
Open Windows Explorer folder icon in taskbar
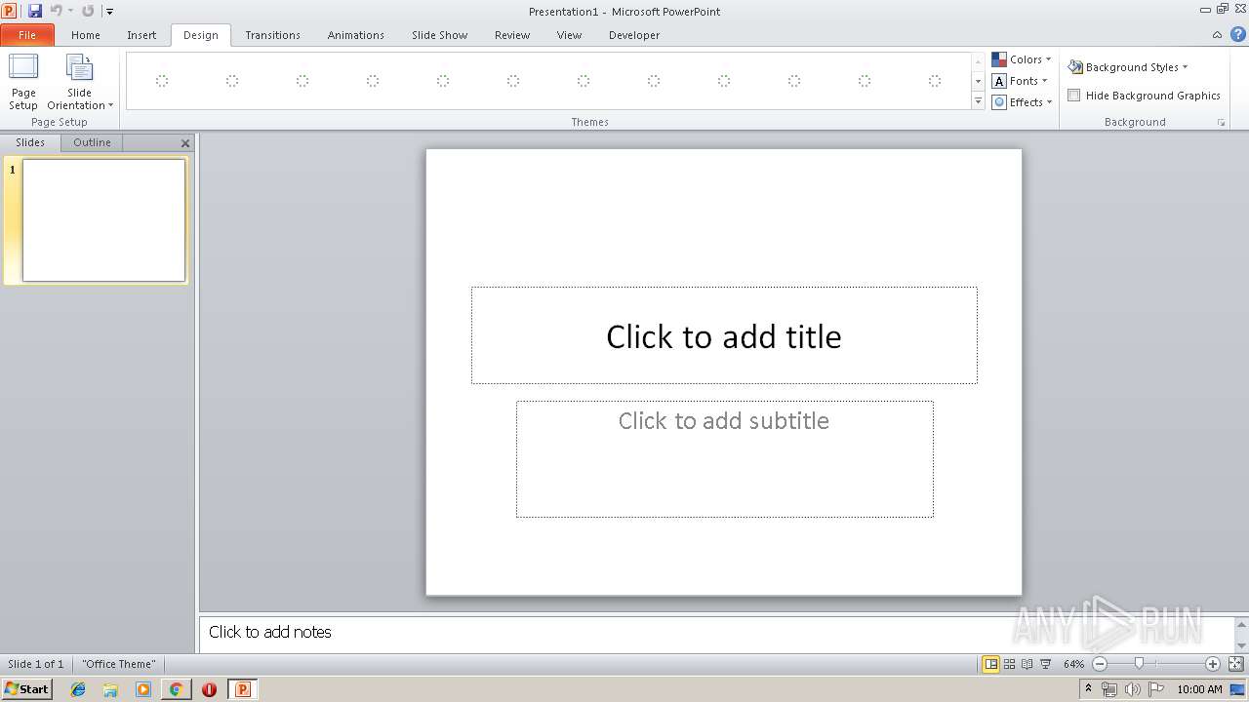point(110,689)
